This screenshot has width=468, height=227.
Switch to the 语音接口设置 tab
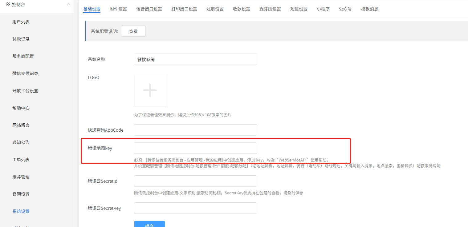[149, 9]
